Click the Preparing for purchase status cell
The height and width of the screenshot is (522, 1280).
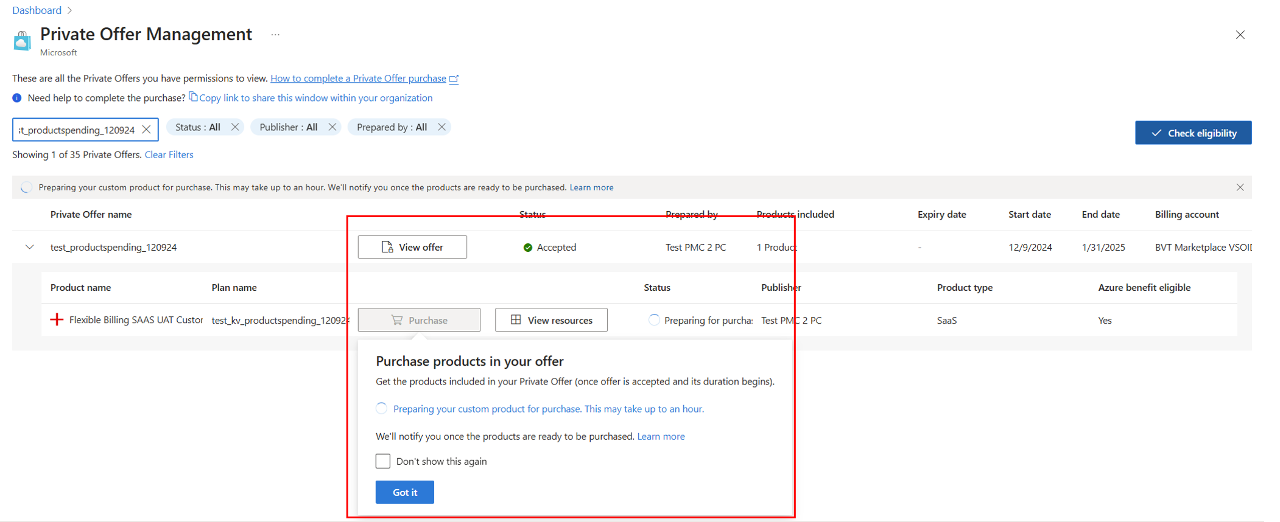(700, 320)
